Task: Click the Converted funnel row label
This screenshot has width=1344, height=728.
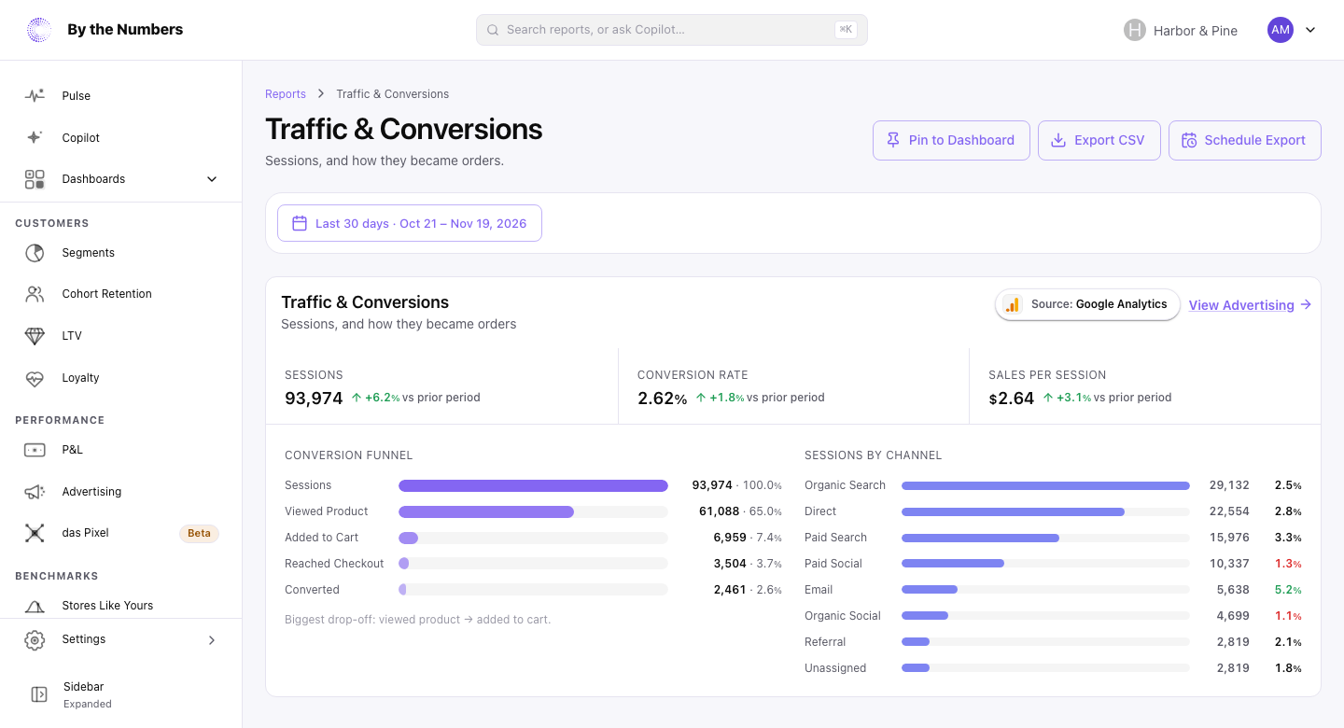Action: pos(312,590)
